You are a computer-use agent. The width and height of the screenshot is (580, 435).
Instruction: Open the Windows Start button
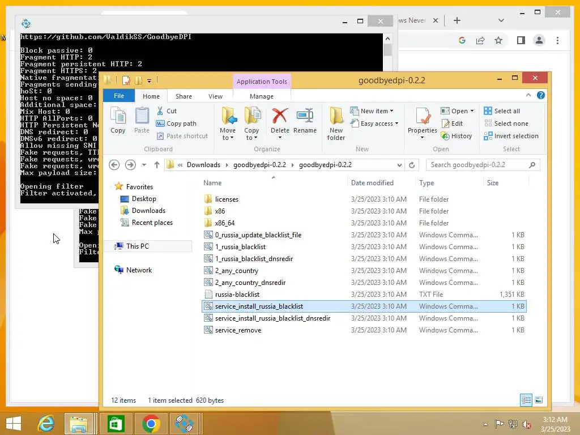pyautogui.click(x=14, y=424)
